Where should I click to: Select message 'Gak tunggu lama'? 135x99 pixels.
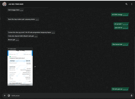(15, 10)
